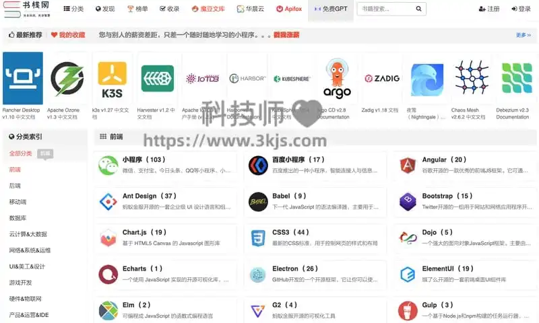Open the G2 (4) title
Screen dimensions: 539x323
point(284,305)
